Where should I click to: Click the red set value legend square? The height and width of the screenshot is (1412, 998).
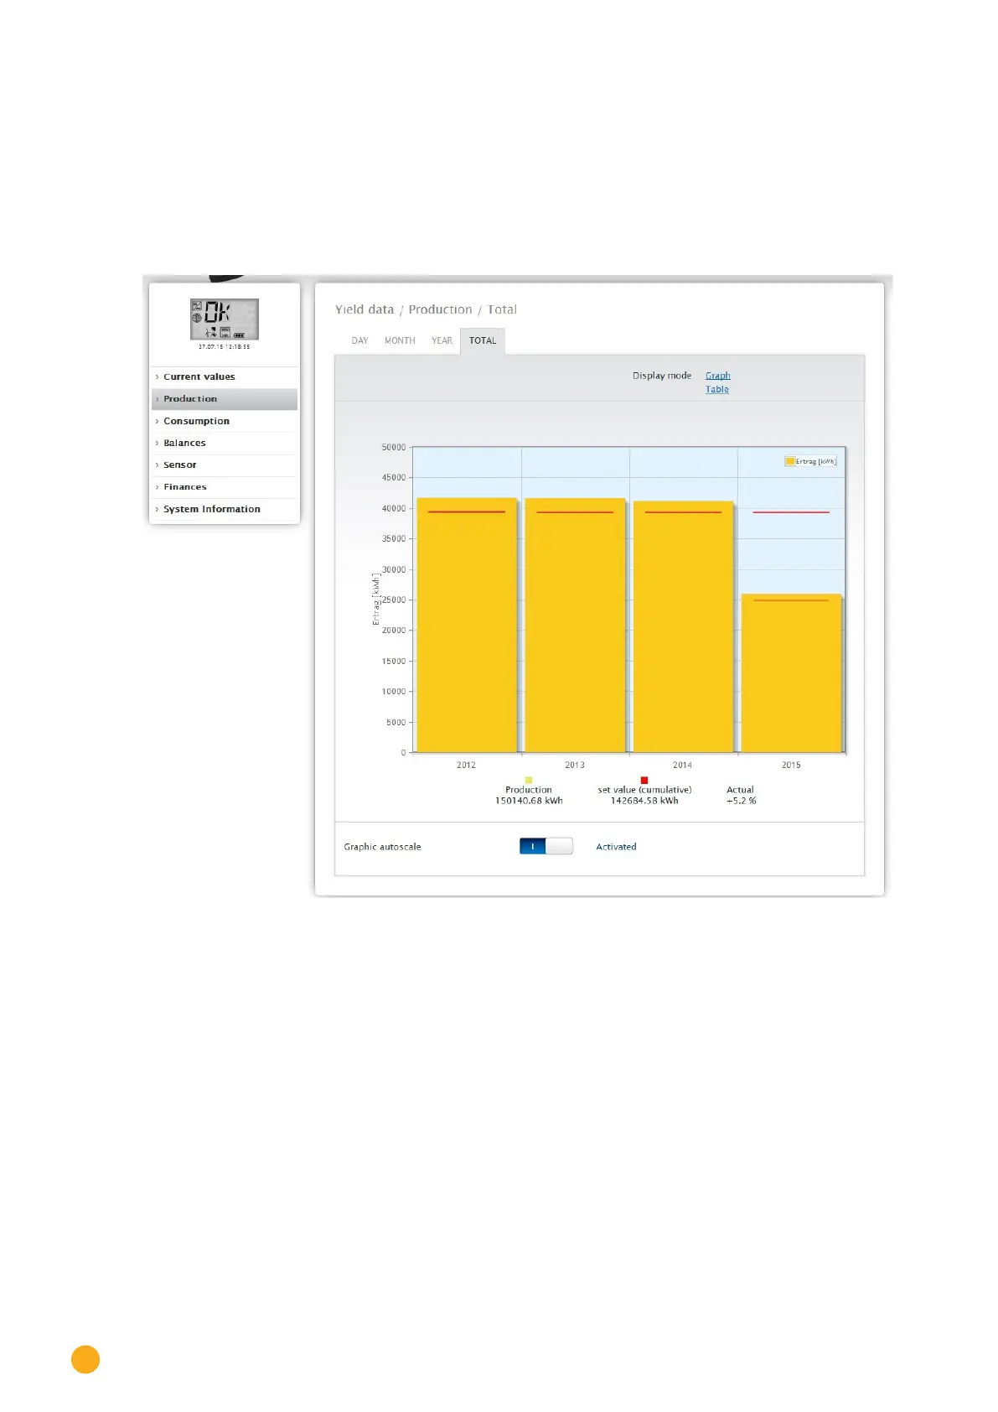(644, 780)
